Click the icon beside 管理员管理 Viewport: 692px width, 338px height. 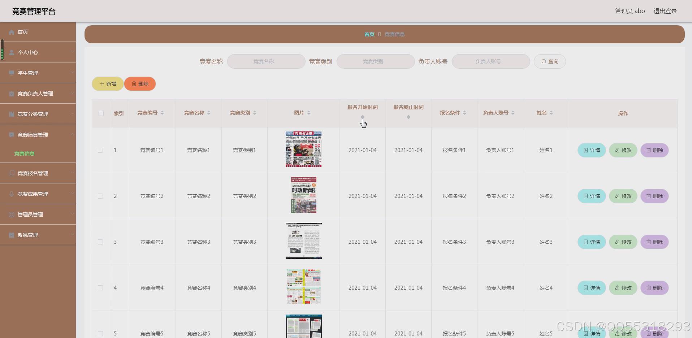[x=12, y=215]
